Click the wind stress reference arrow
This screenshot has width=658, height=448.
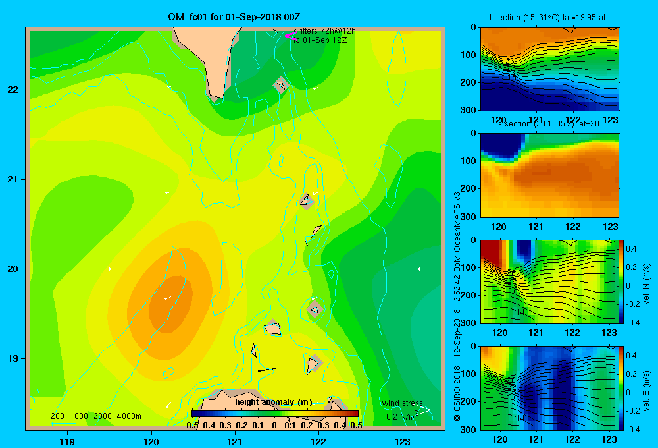click(x=405, y=410)
